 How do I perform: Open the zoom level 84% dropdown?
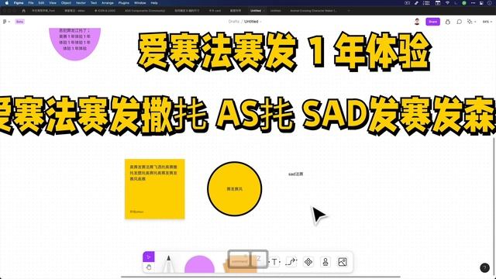pyautogui.click(x=487, y=22)
